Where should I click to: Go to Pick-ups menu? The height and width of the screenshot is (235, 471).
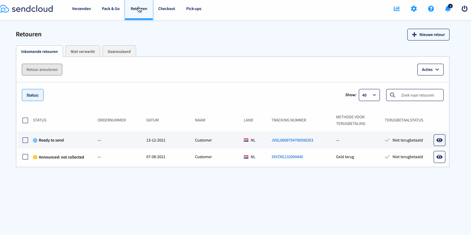tap(194, 9)
